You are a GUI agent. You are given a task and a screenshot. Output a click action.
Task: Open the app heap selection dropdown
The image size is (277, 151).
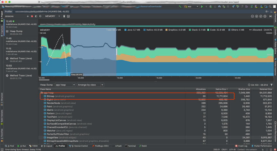(65, 85)
